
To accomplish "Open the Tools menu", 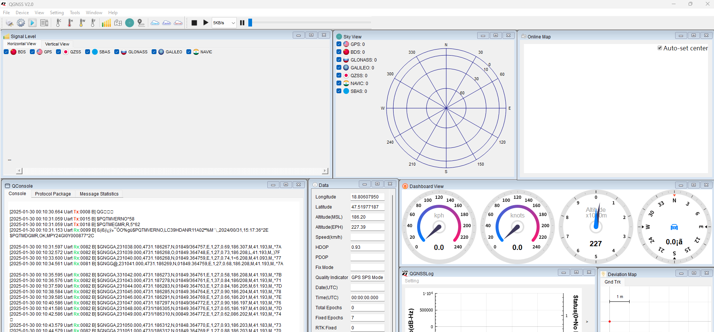I will 75,13.
